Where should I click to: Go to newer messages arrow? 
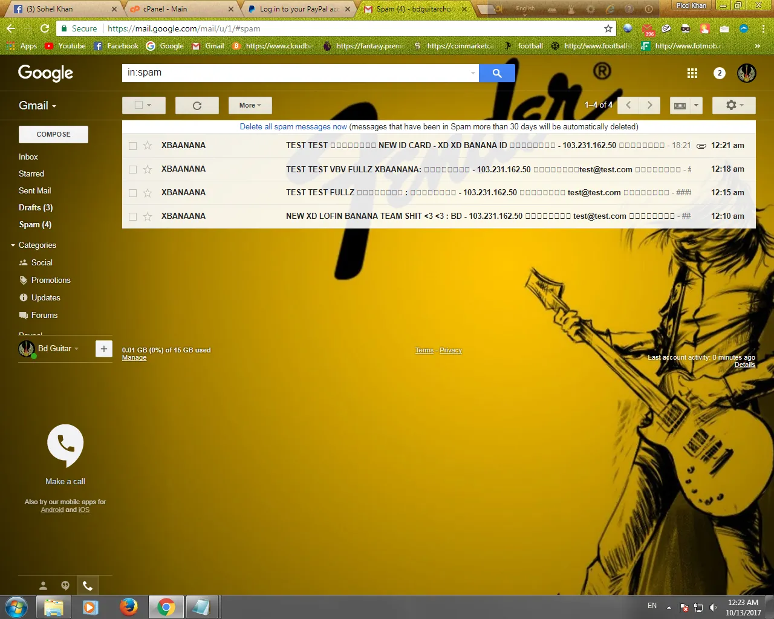tap(628, 105)
